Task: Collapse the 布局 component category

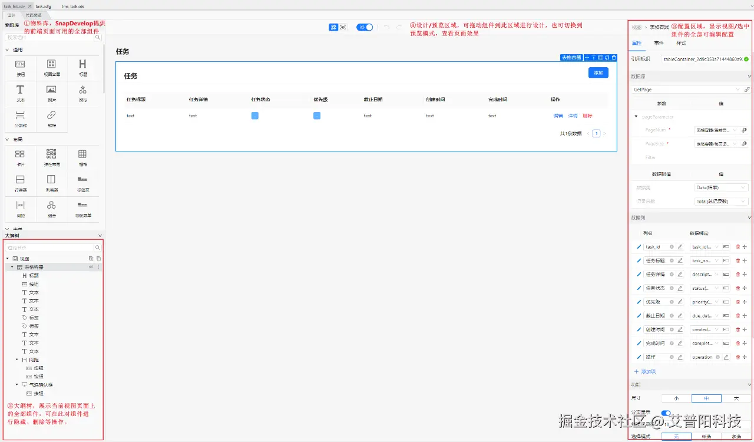Action: pyautogui.click(x=7, y=140)
